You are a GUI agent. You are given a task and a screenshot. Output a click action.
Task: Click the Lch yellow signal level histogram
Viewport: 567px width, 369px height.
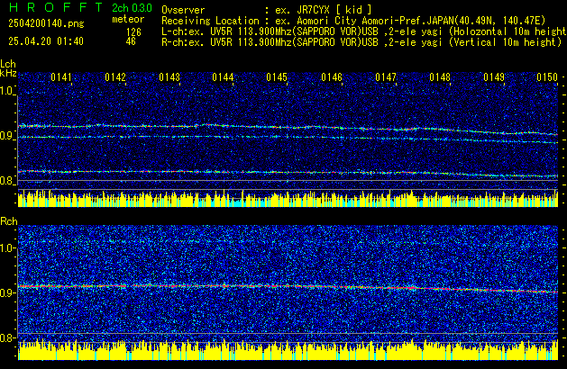(288, 199)
